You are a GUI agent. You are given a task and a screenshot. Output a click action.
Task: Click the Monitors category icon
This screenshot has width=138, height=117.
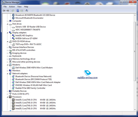[10, 71]
